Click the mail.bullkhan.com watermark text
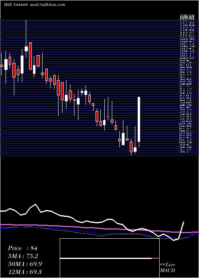 point(48,5)
